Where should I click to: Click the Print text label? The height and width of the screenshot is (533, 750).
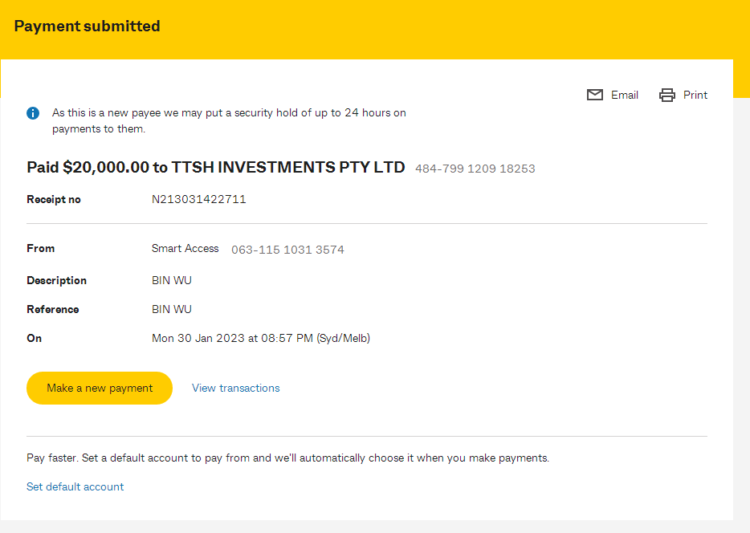[695, 96]
